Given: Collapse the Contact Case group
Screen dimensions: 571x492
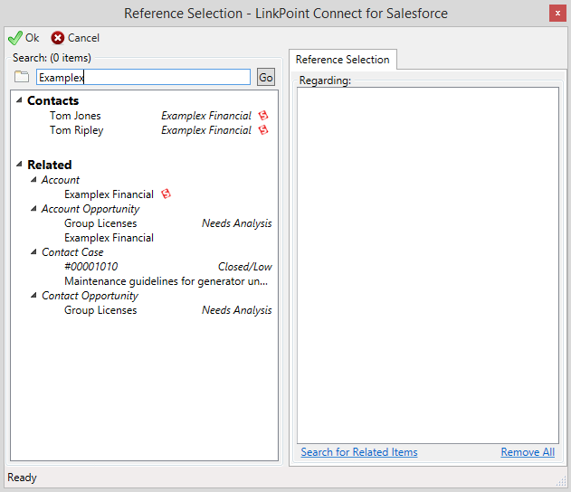Looking at the screenshot, I should click(33, 251).
